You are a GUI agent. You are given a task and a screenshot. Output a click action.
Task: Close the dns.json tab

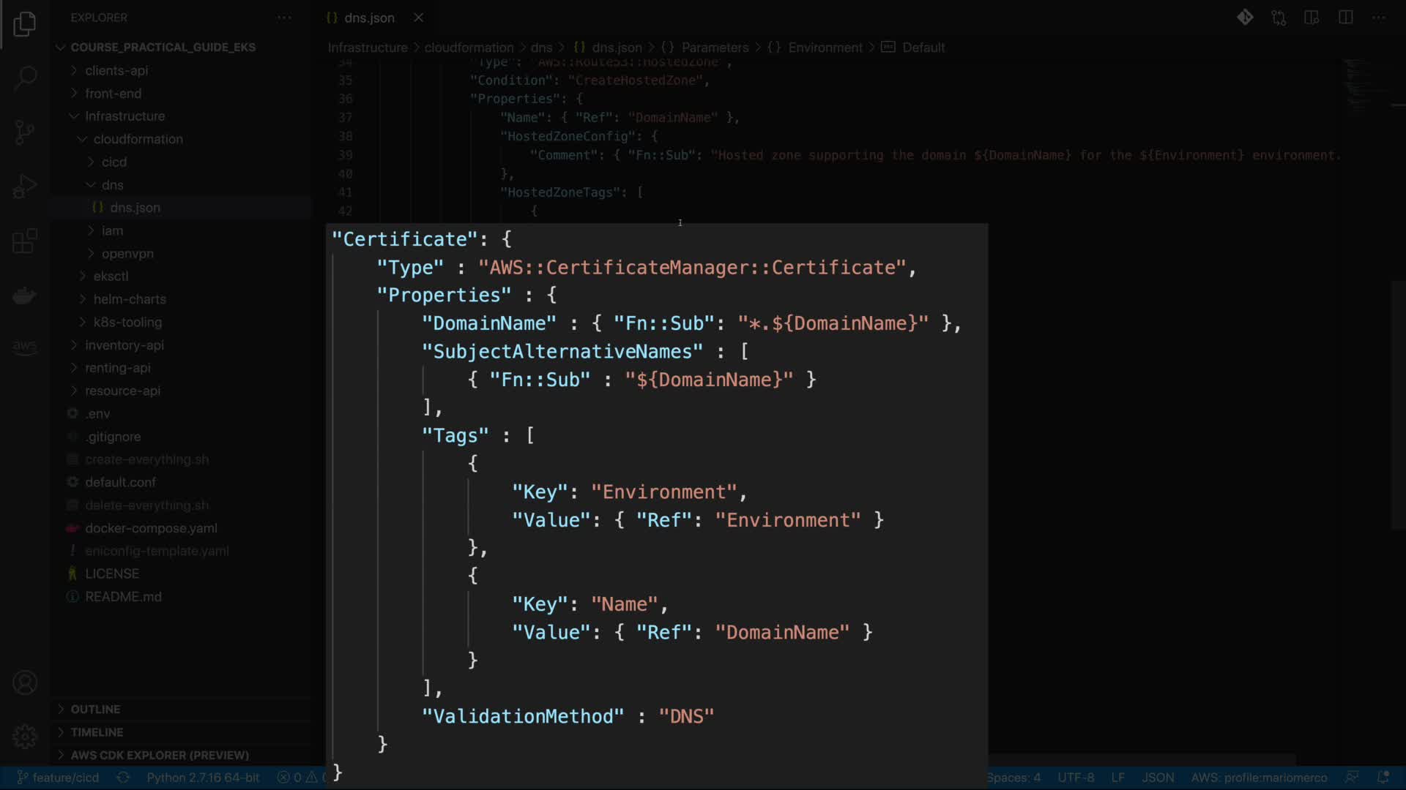coord(418,18)
